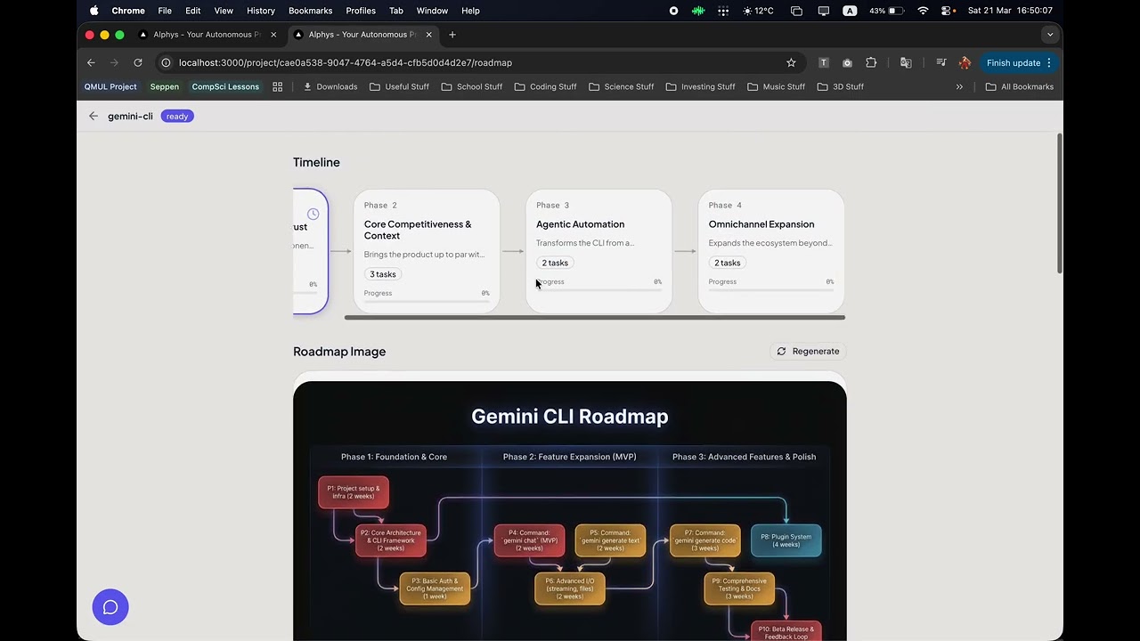Click the 3 tasks badge in Phase 2
Image resolution: width=1140 pixels, height=641 pixels.
pyautogui.click(x=383, y=274)
